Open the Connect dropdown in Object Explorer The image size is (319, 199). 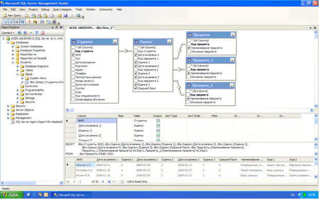pos(8,33)
